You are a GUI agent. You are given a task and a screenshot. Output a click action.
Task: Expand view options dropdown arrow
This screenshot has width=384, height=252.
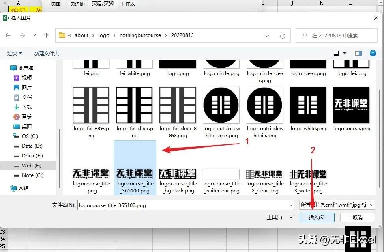(345, 53)
